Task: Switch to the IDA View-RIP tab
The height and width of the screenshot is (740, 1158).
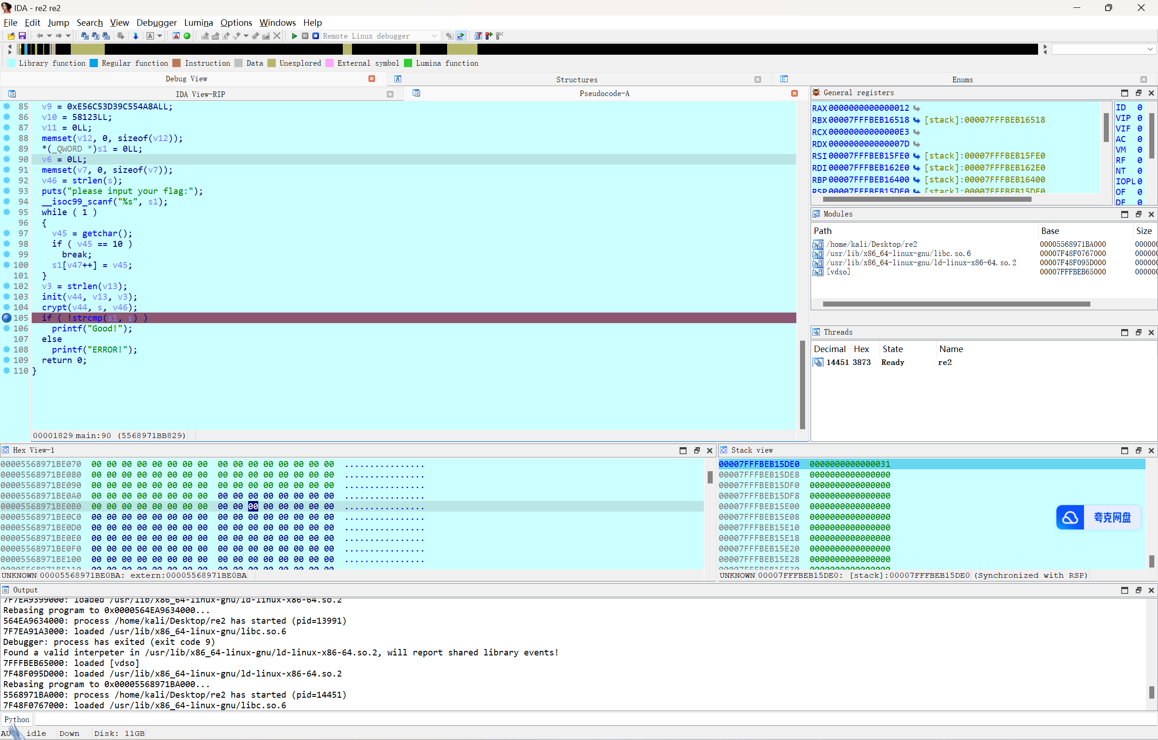Action: (x=200, y=94)
